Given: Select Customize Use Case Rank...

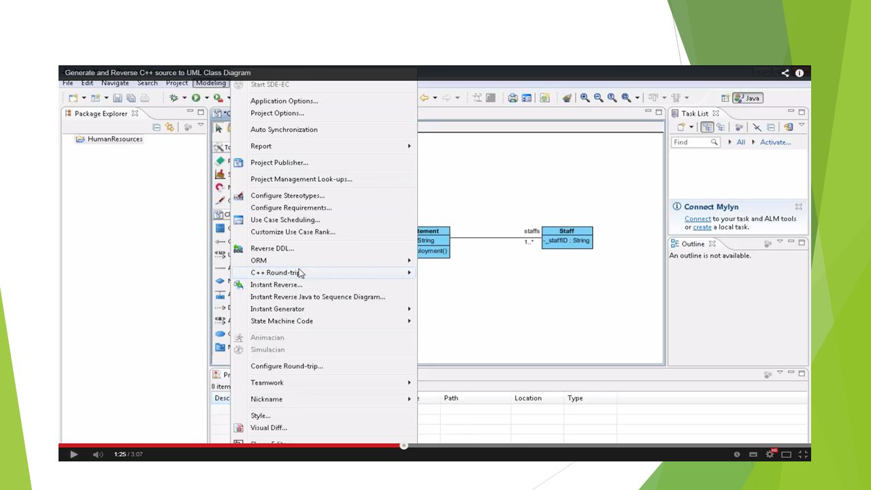Looking at the screenshot, I should (x=323, y=231).
